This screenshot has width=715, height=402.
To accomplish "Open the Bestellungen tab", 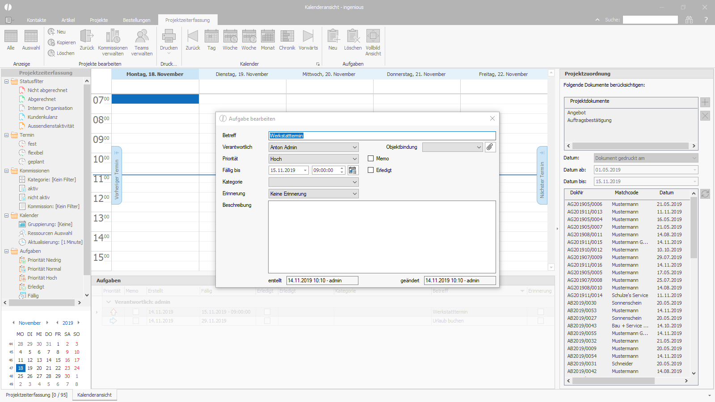I will point(137,20).
